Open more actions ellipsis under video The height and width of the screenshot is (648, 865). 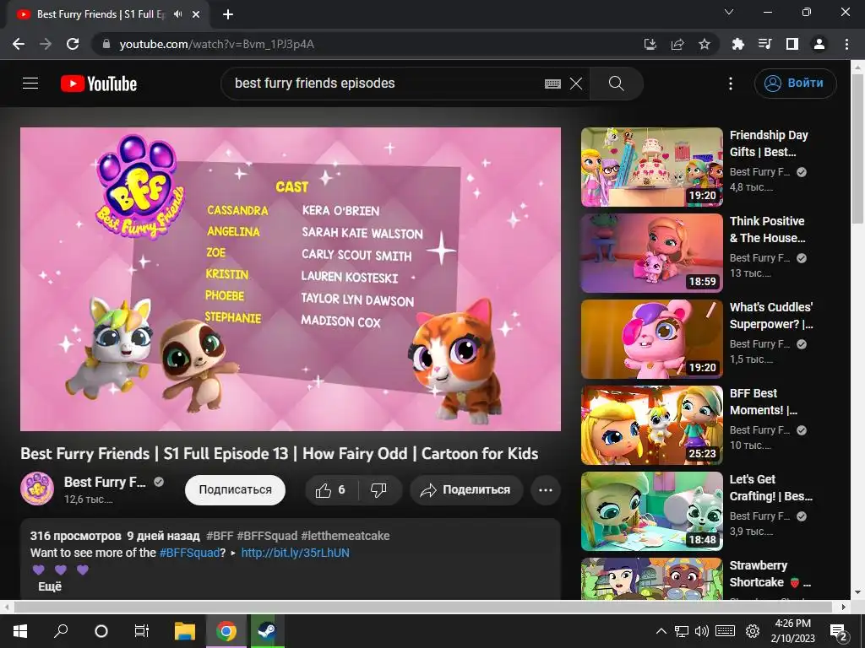(546, 490)
